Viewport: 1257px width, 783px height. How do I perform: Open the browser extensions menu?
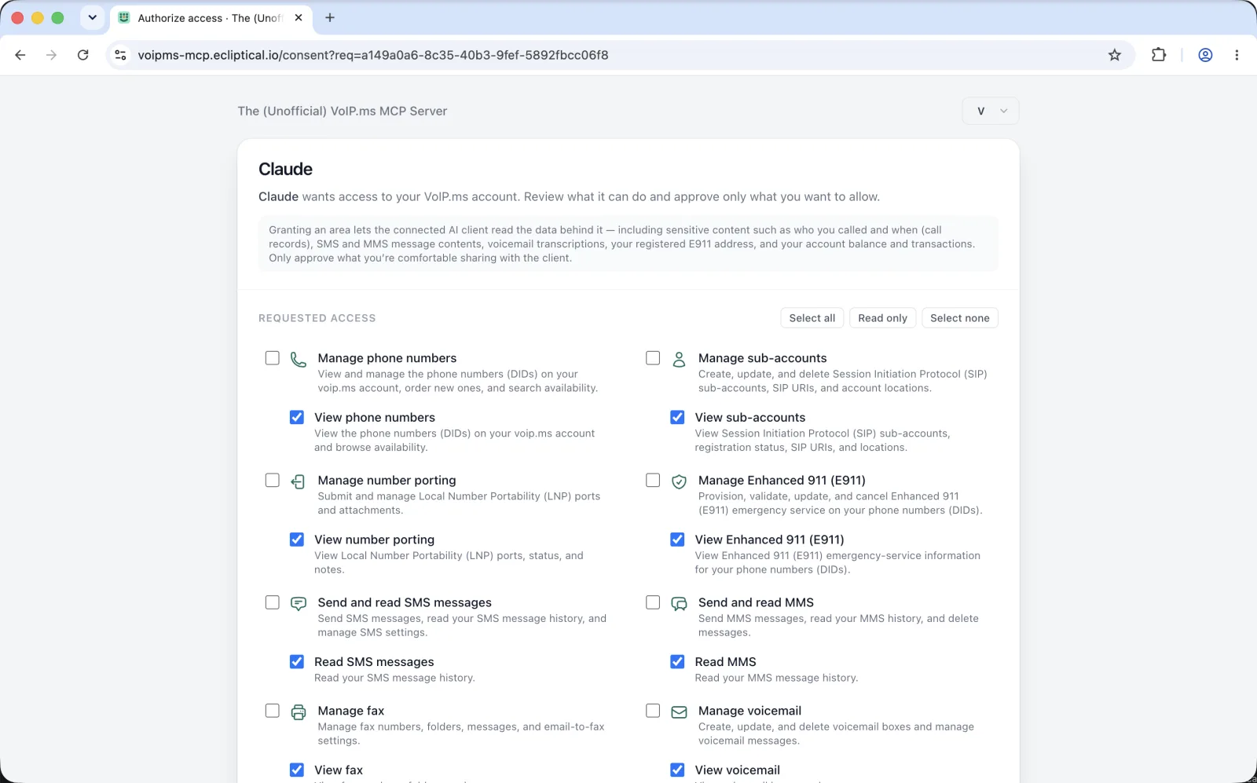(1159, 55)
